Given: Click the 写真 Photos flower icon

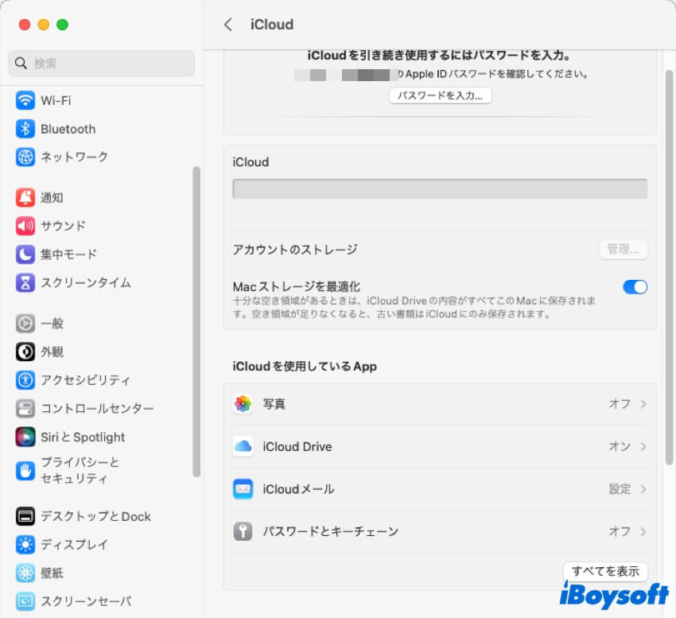Looking at the screenshot, I should point(243,404).
